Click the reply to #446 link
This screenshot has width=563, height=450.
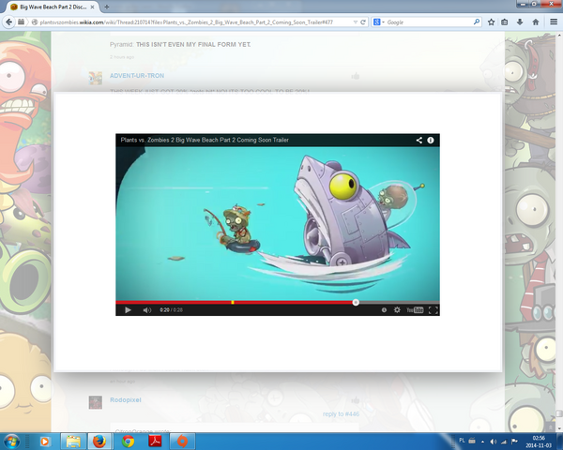[341, 413]
